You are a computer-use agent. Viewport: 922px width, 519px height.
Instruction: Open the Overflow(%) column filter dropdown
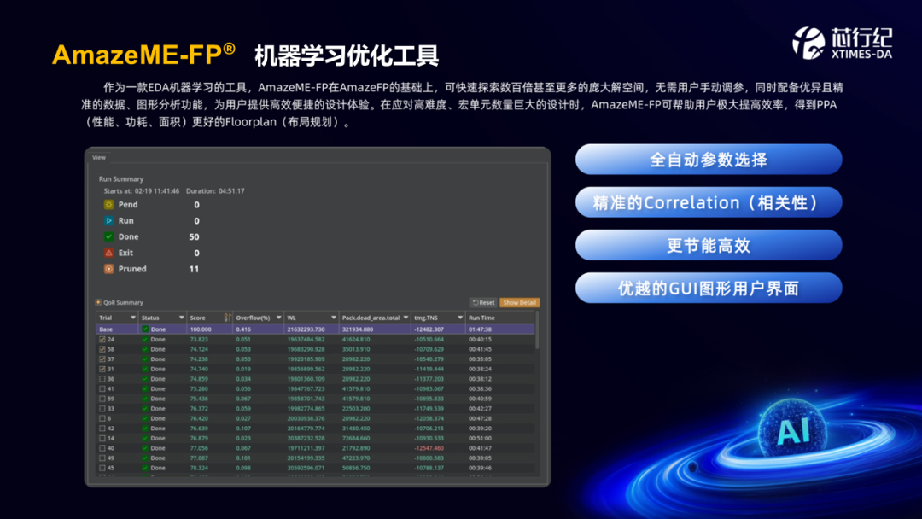278,318
